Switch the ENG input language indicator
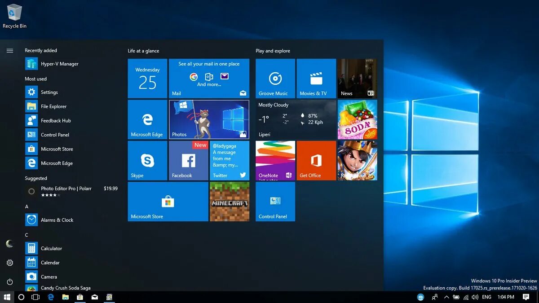 [x=486, y=297]
